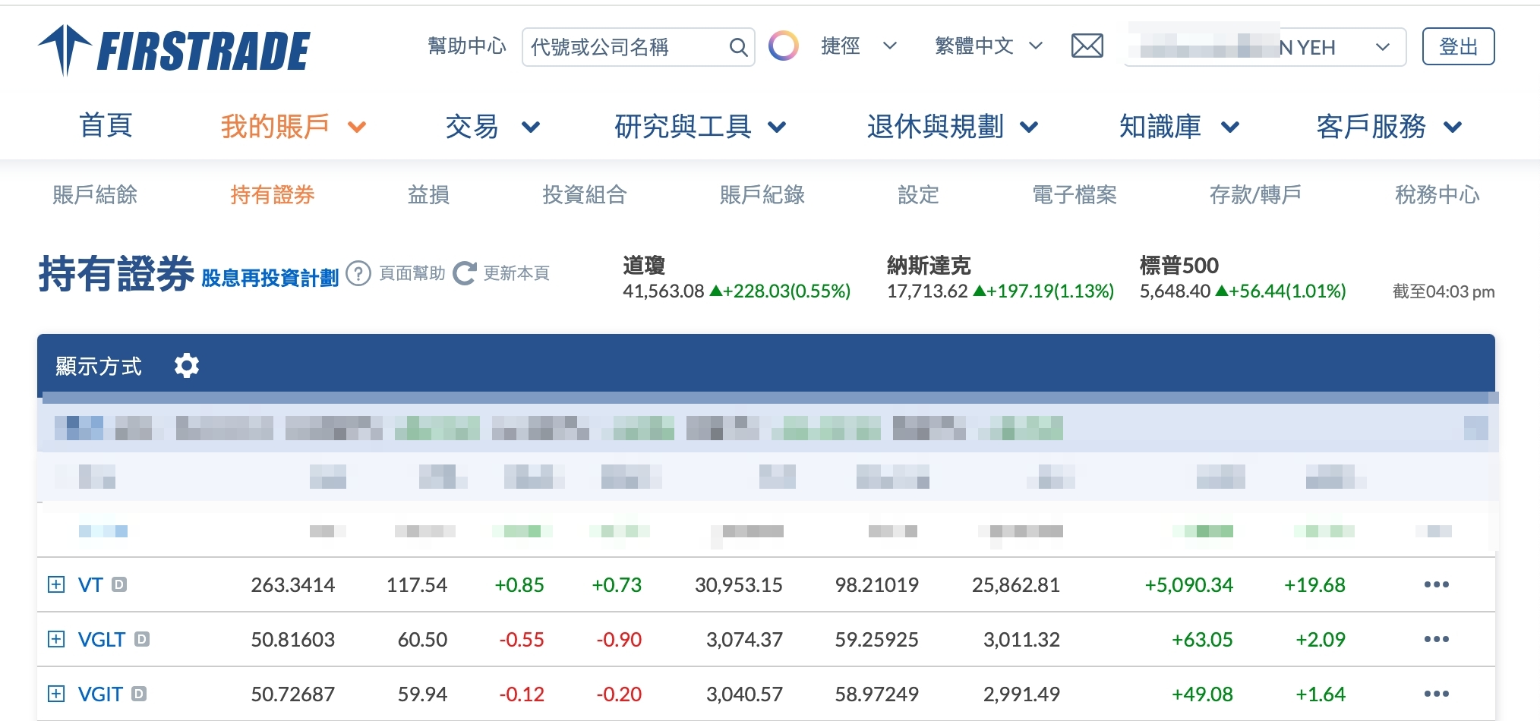Open the VGLT symbol link
The image size is (1540, 721).
pyautogui.click(x=102, y=639)
